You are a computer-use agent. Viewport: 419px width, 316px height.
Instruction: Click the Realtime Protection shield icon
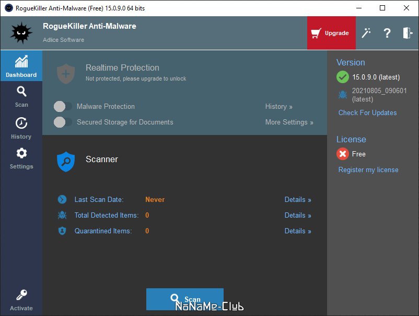(x=66, y=74)
